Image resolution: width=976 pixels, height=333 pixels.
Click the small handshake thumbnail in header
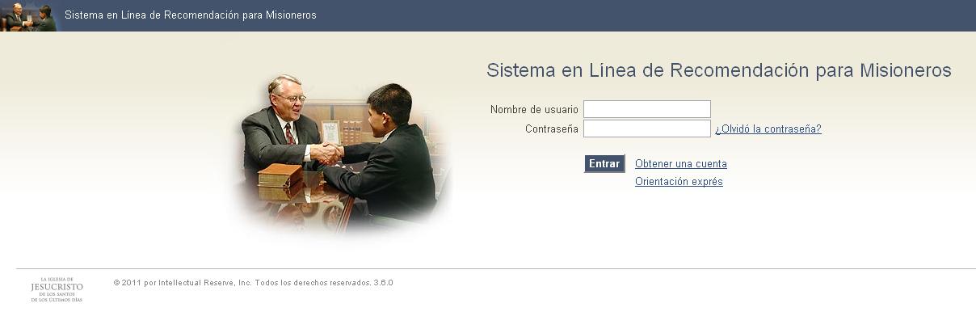coord(30,16)
